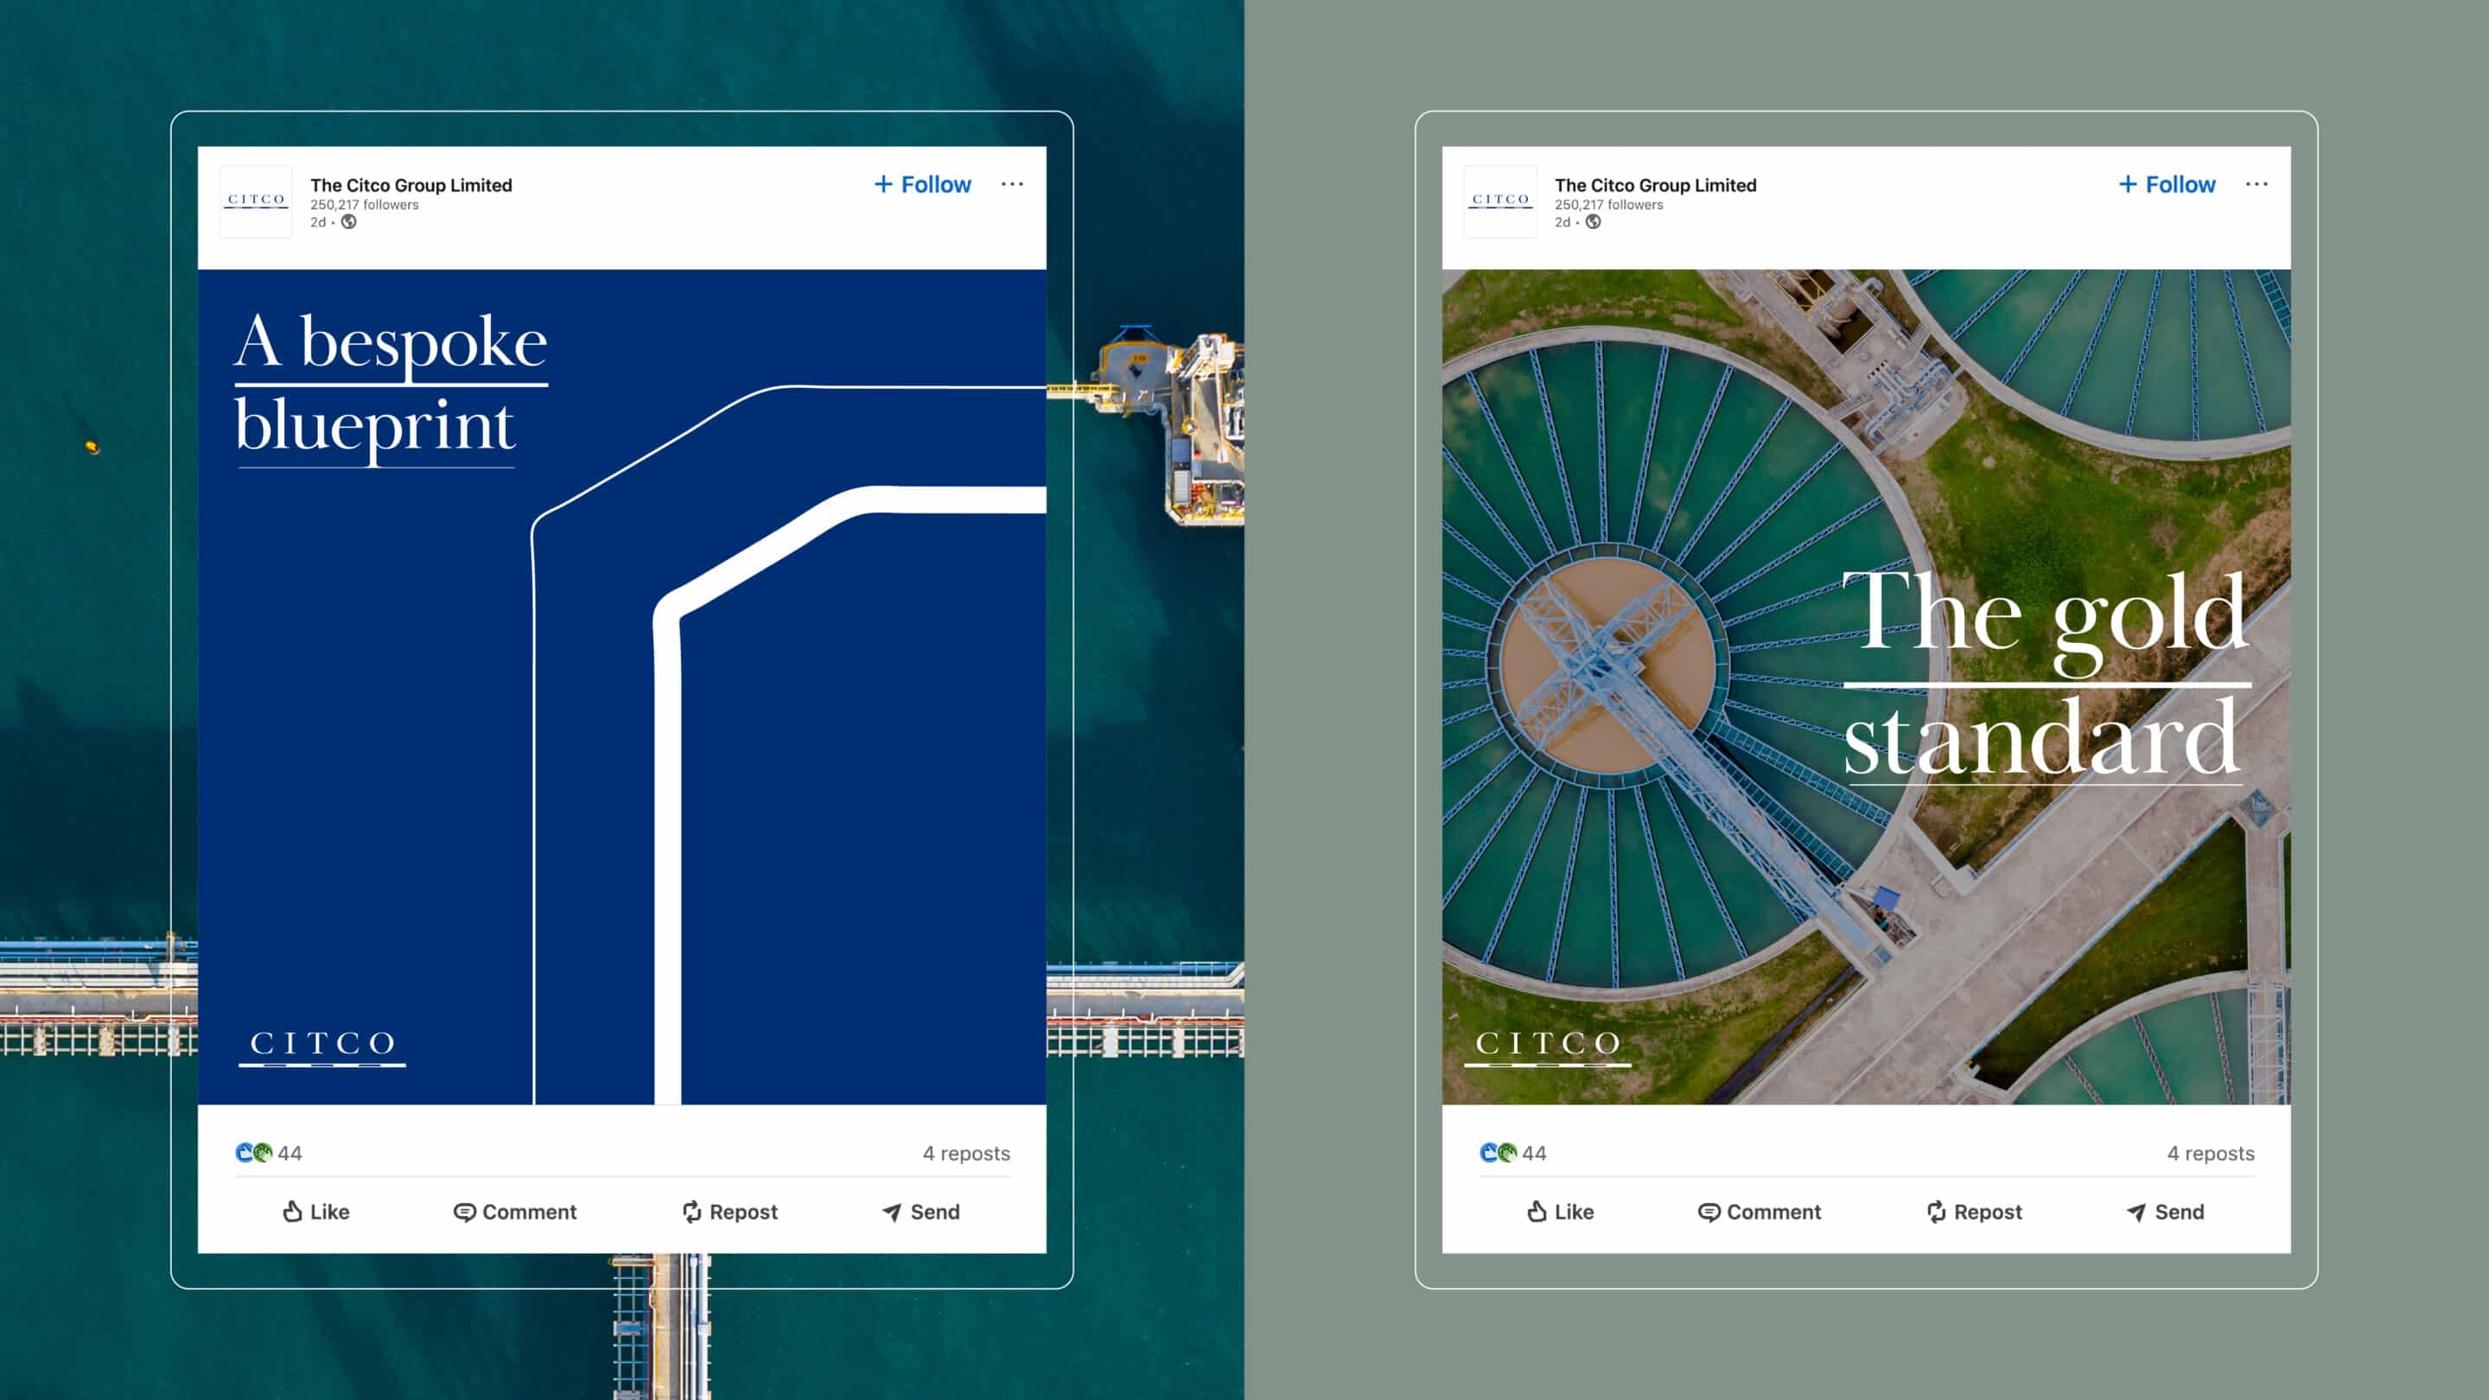2489x1400 pixels.
Task: Open Citco logo avatar on left post
Action: [x=256, y=201]
